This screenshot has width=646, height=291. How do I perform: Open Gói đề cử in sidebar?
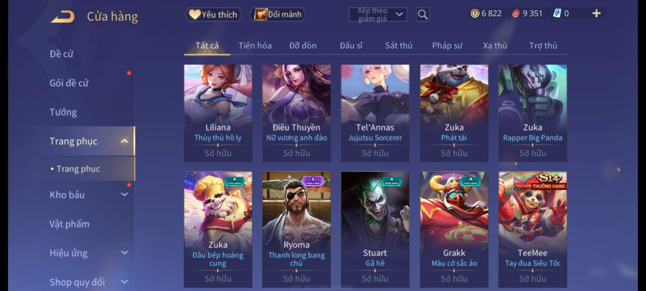[x=69, y=83]
